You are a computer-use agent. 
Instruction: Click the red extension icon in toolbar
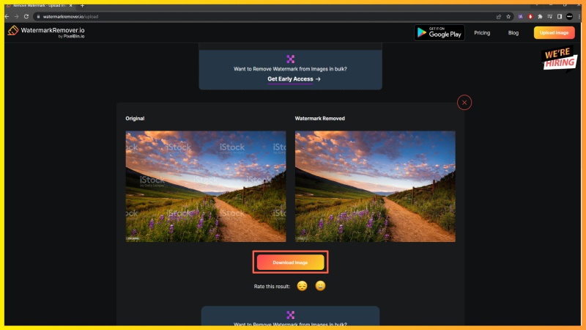[530, 16]
